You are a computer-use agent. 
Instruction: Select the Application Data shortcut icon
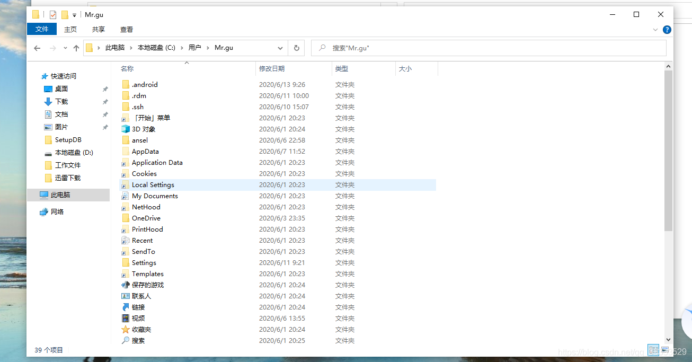click(126, 162)
